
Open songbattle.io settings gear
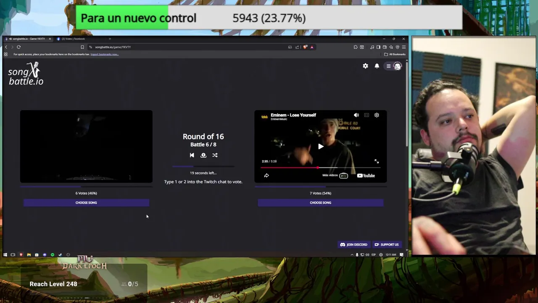coord(365,66)
